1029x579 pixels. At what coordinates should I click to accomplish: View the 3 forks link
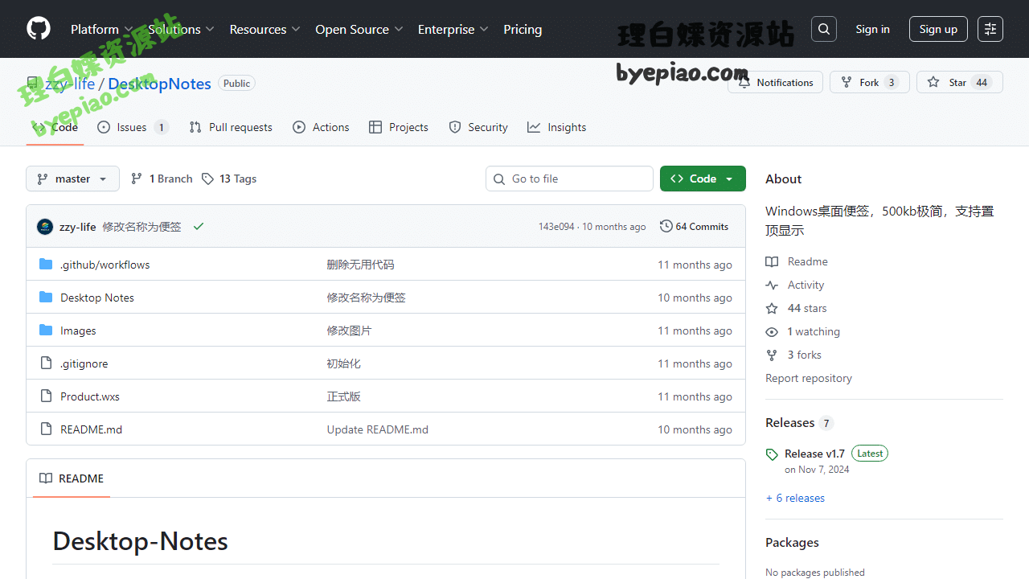(793, 355)
